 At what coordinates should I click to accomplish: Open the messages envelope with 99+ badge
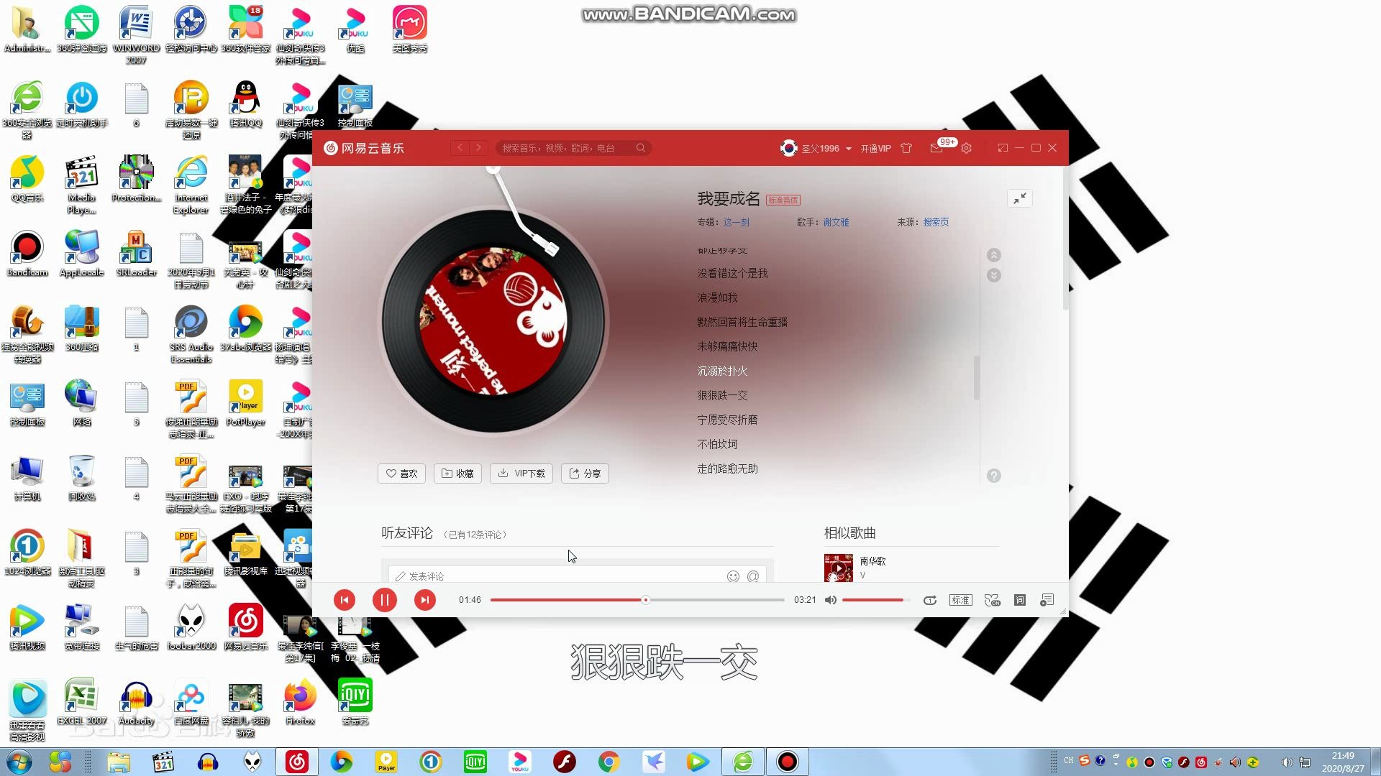point(937,148)
